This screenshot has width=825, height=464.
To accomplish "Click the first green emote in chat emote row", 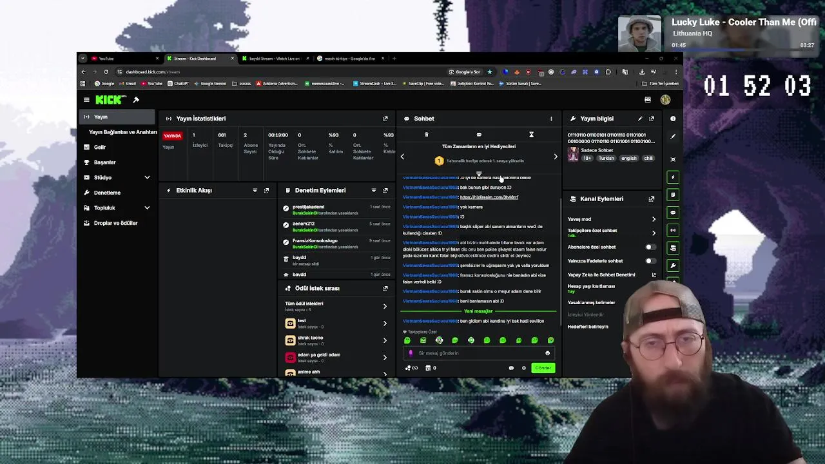I will point(407,340).
